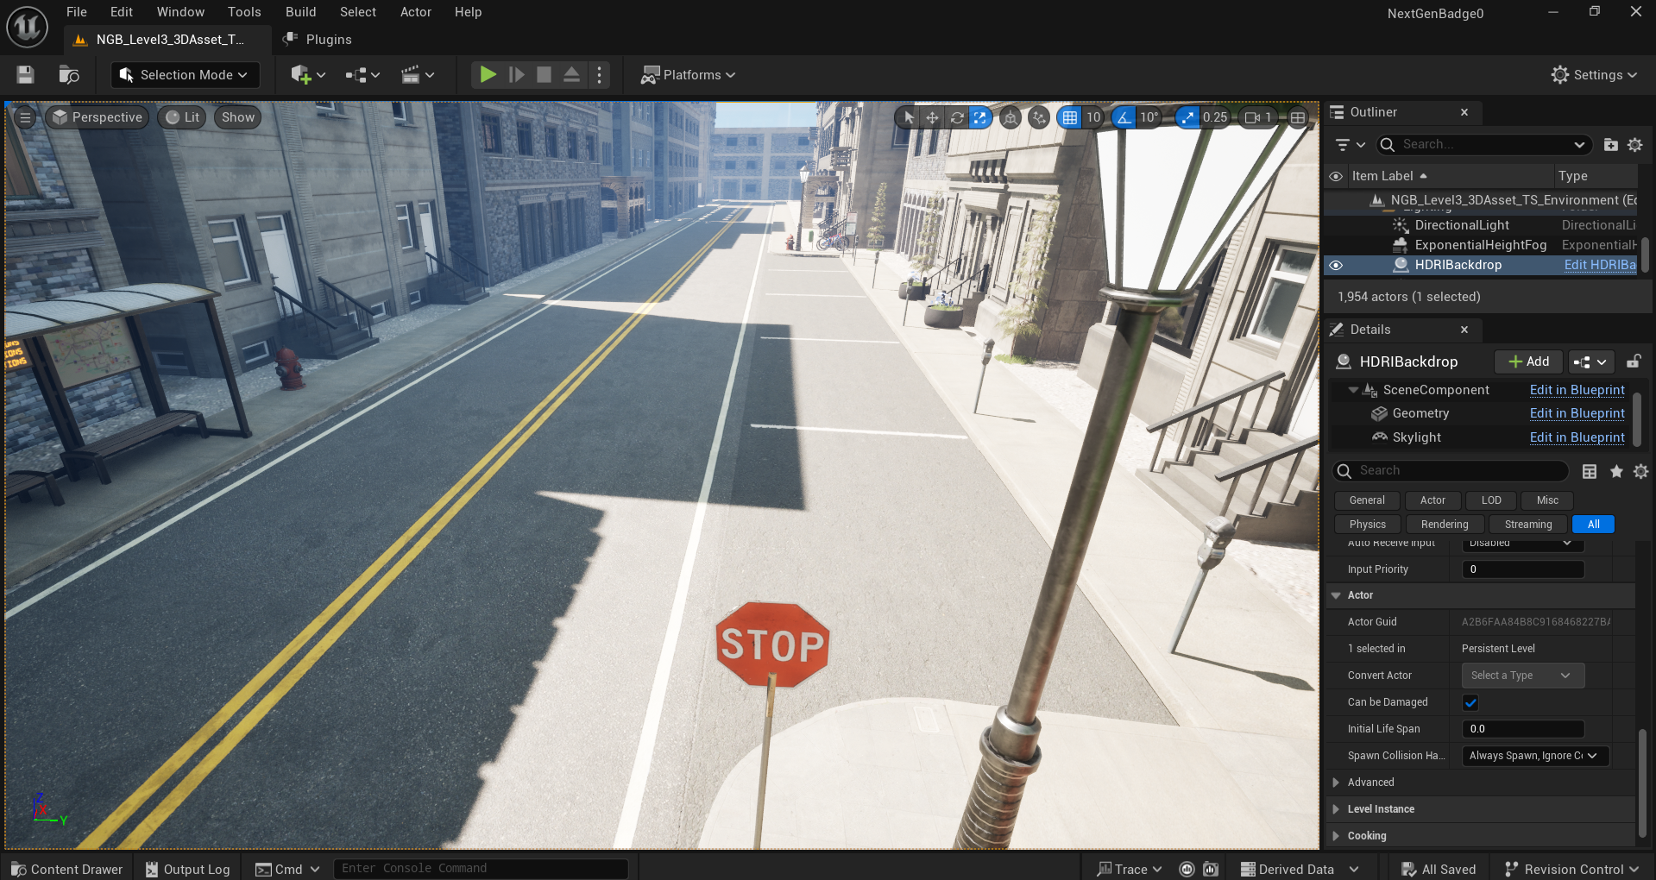Viewport: 1656px width, 880px height.
Task: Open the Perspective view dropdown
Action: [x=97, y=117]
